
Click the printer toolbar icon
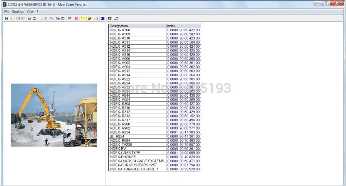click(96, 19)
